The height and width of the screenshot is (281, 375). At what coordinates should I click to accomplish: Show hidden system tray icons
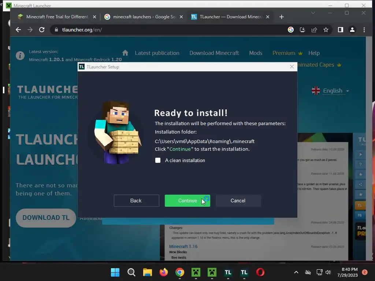point(296,272)
